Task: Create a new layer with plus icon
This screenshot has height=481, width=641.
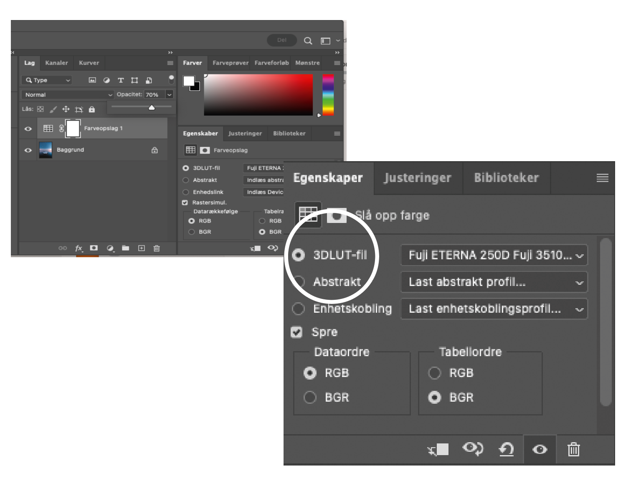Action: (x=142, y=248)
